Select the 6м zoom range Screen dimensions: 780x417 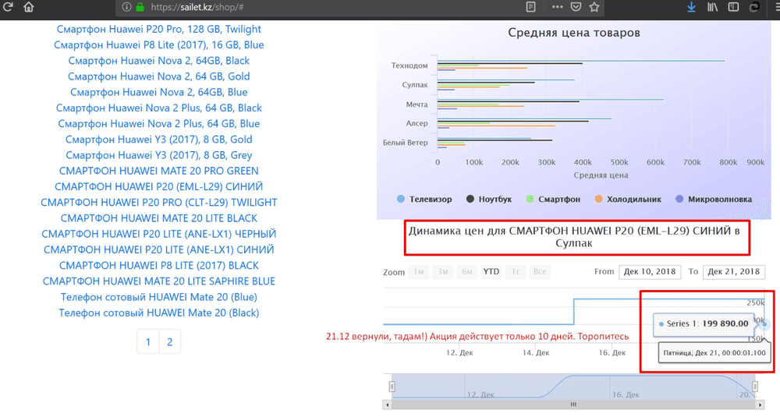[x=466, y=272]
